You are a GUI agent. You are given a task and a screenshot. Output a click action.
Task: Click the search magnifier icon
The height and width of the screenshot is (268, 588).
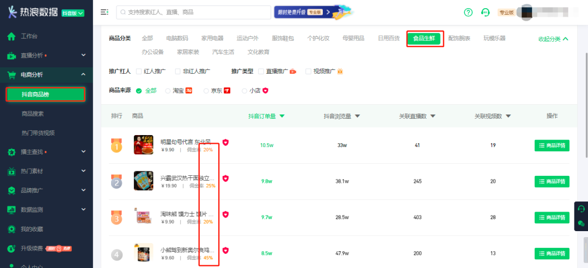pyautogui.click(x=123, y=12)
